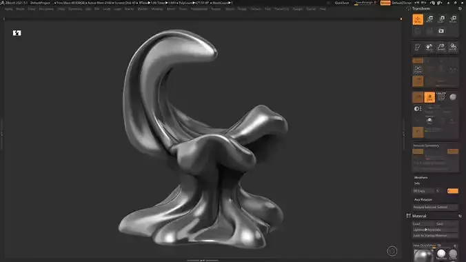
Task: Open the Help menu
Action: point(323,9)
